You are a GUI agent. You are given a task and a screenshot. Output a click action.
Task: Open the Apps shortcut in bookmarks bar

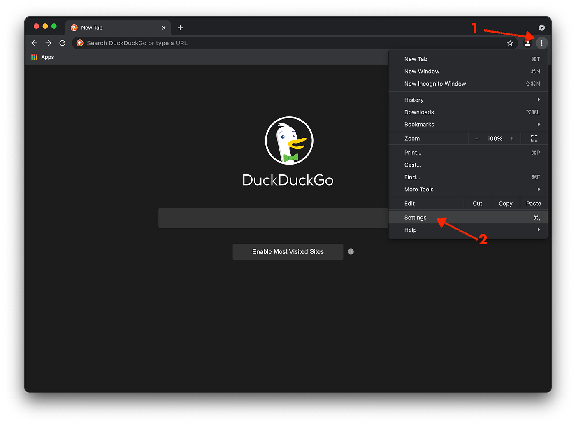[x=43, y=57]
